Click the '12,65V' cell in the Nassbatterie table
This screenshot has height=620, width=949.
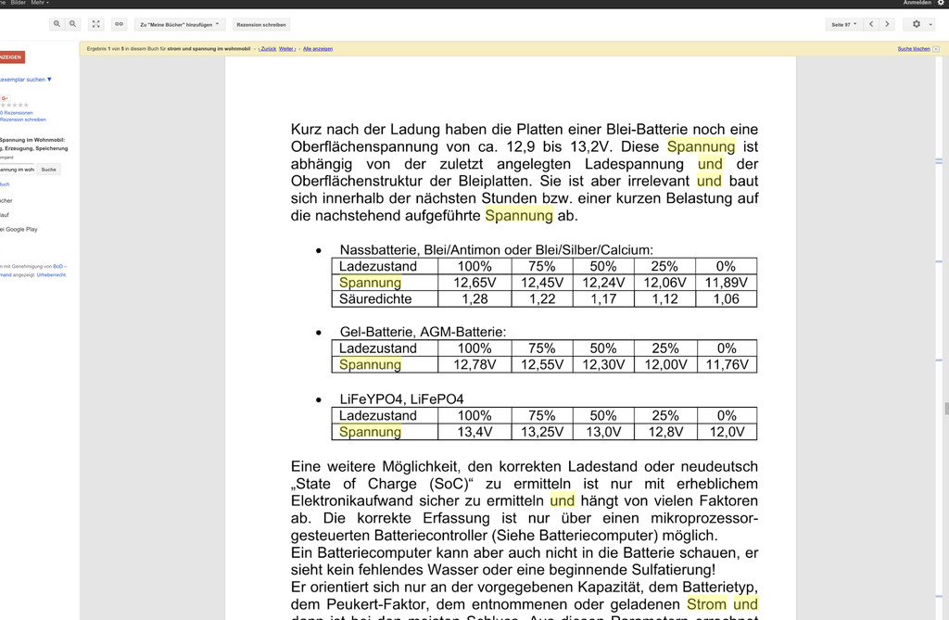click(474, 283)
